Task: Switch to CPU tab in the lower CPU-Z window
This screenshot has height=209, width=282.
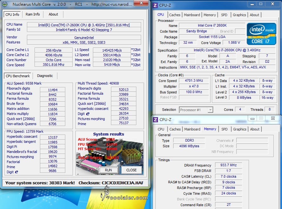Action: click(x=161, y=129)
